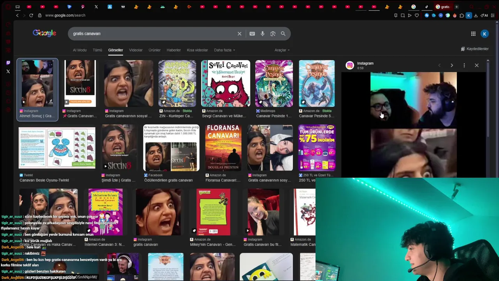Image resolution: width=499 pixels, height=281 pixels.
Task: Open the Sevgi Canavarı book cover thumbnail
Action: click(x=226, y=83)
